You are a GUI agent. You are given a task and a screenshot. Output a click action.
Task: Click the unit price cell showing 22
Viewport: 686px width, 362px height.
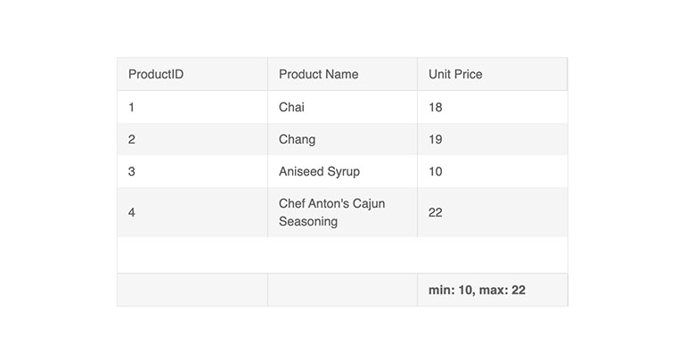click(x=493, y=212)
